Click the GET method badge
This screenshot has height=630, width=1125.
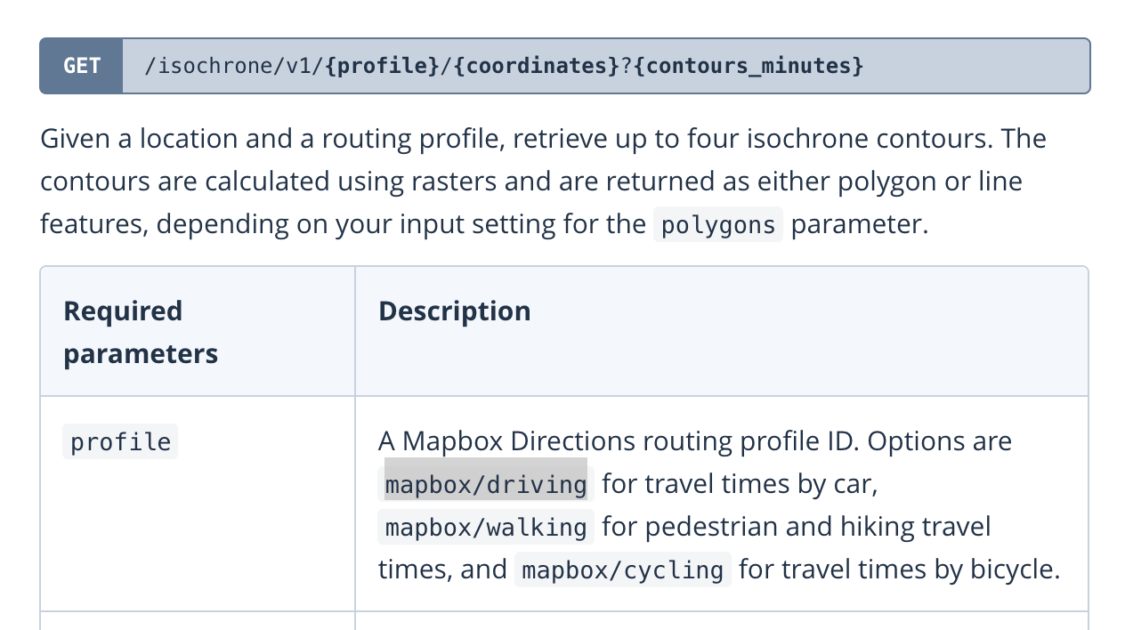(x=81, y=66)
